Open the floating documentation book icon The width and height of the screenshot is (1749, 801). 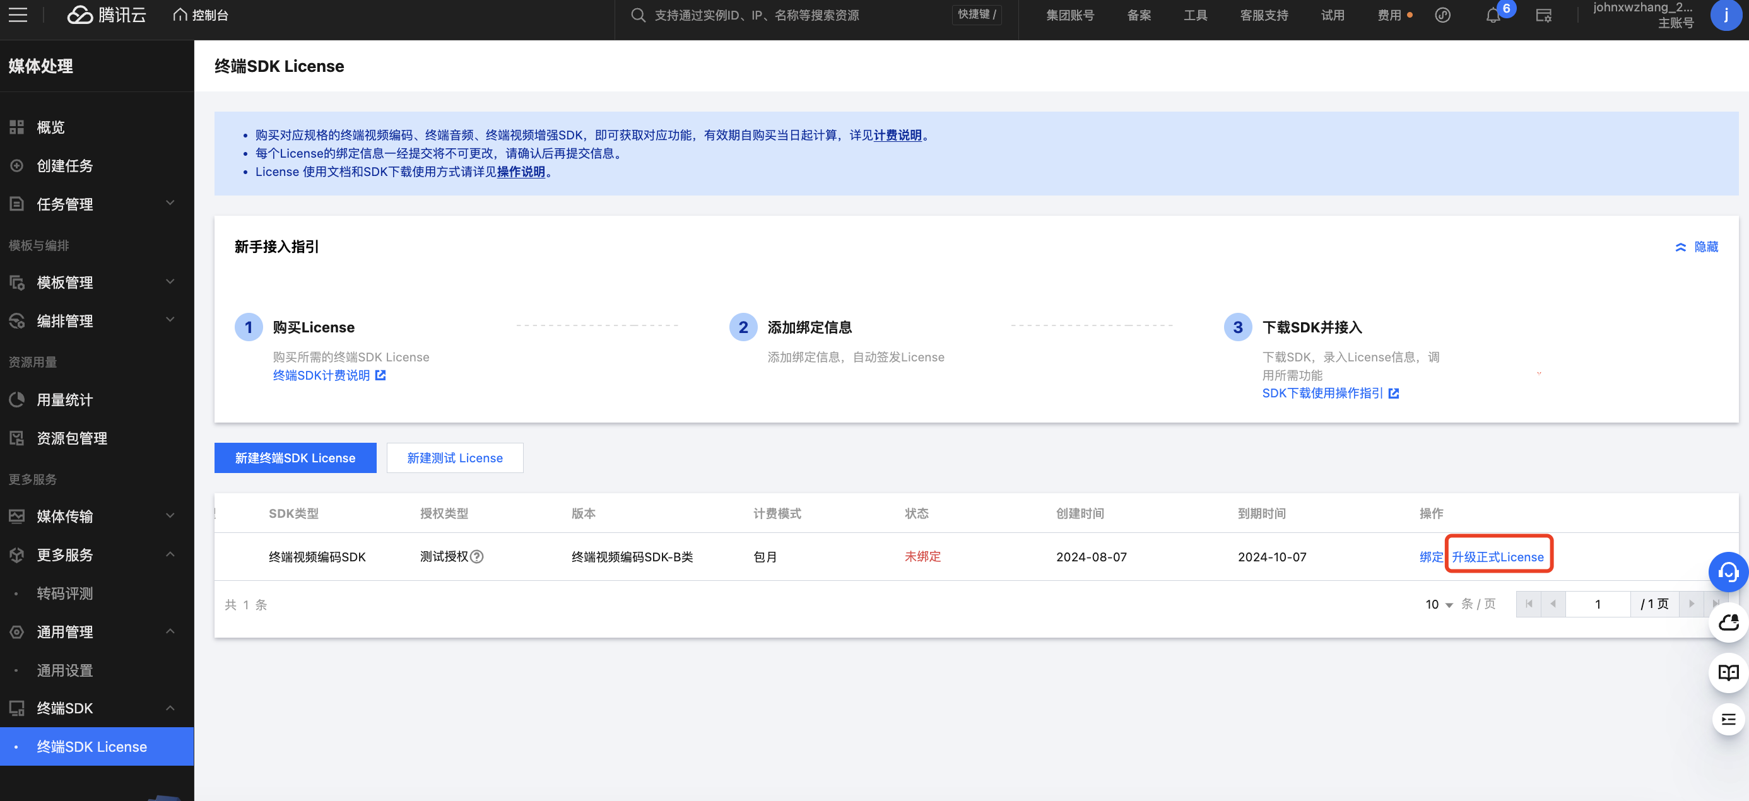click(1728, 673)
